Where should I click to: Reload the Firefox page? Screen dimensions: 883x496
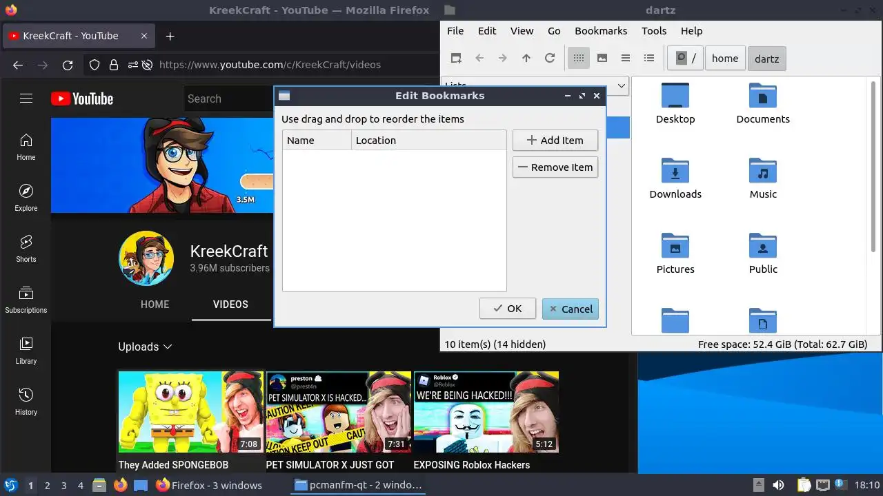(68, 65)
